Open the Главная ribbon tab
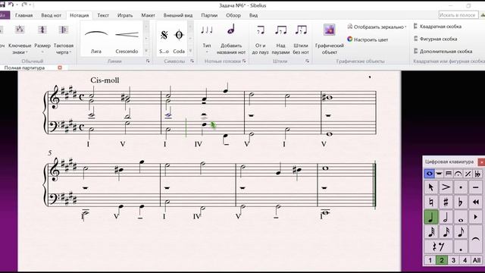The width and height of the screenshot is (485, 273). 23,15
